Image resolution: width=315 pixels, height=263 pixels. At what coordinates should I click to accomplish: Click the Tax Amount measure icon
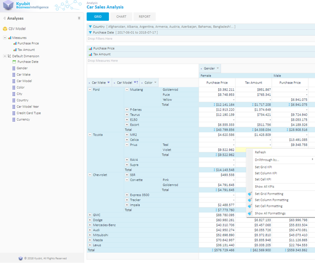point(14,49)
